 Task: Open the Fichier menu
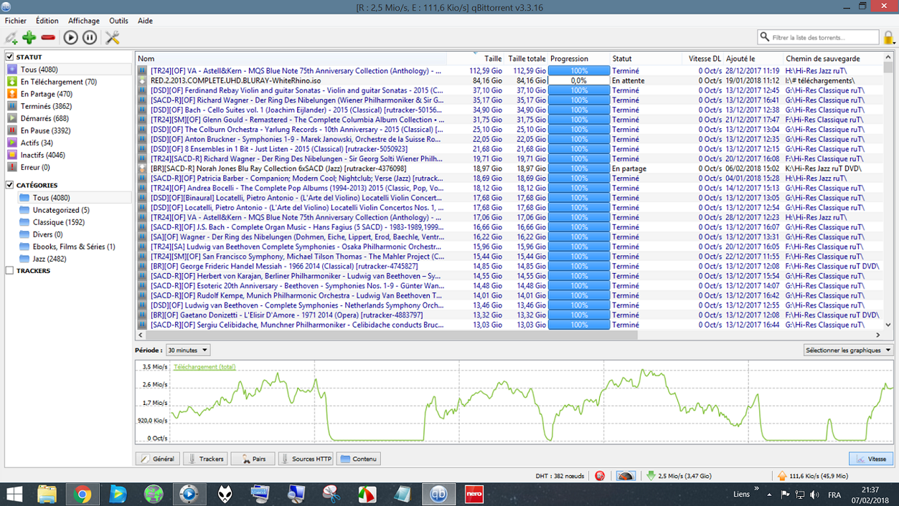click(x=16, y=21)
